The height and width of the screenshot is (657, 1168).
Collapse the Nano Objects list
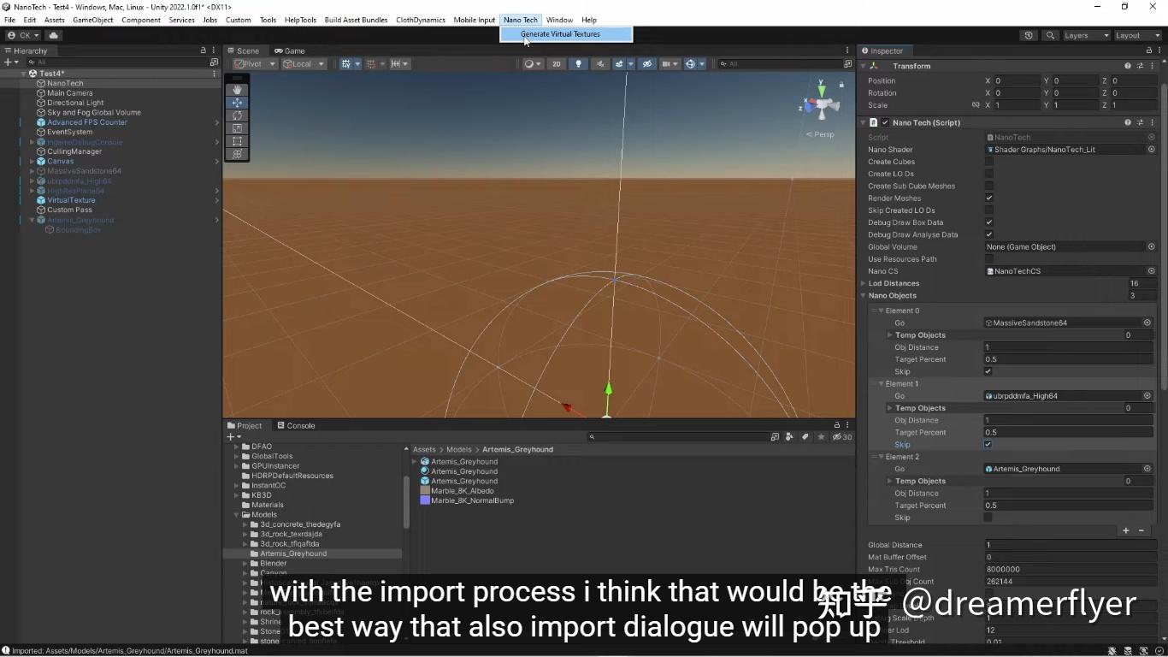[864, 295]
